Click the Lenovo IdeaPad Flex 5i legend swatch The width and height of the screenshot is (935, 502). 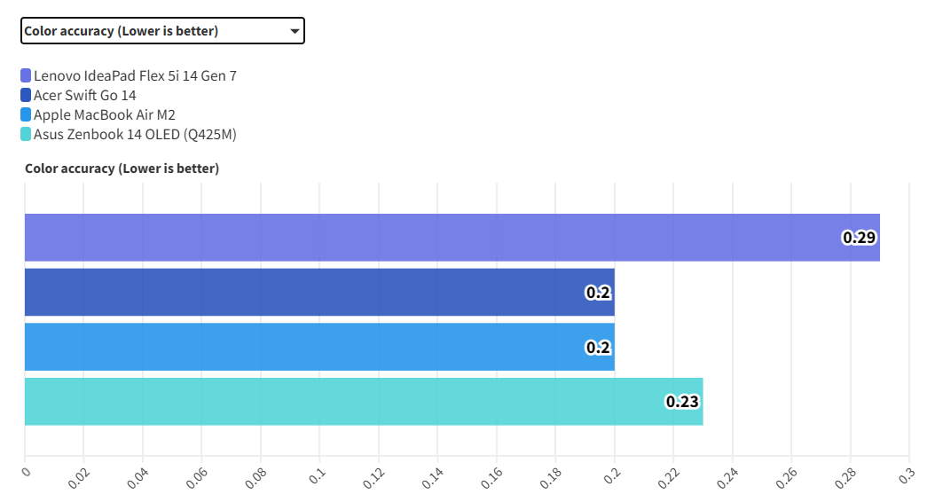pos(26,76)
